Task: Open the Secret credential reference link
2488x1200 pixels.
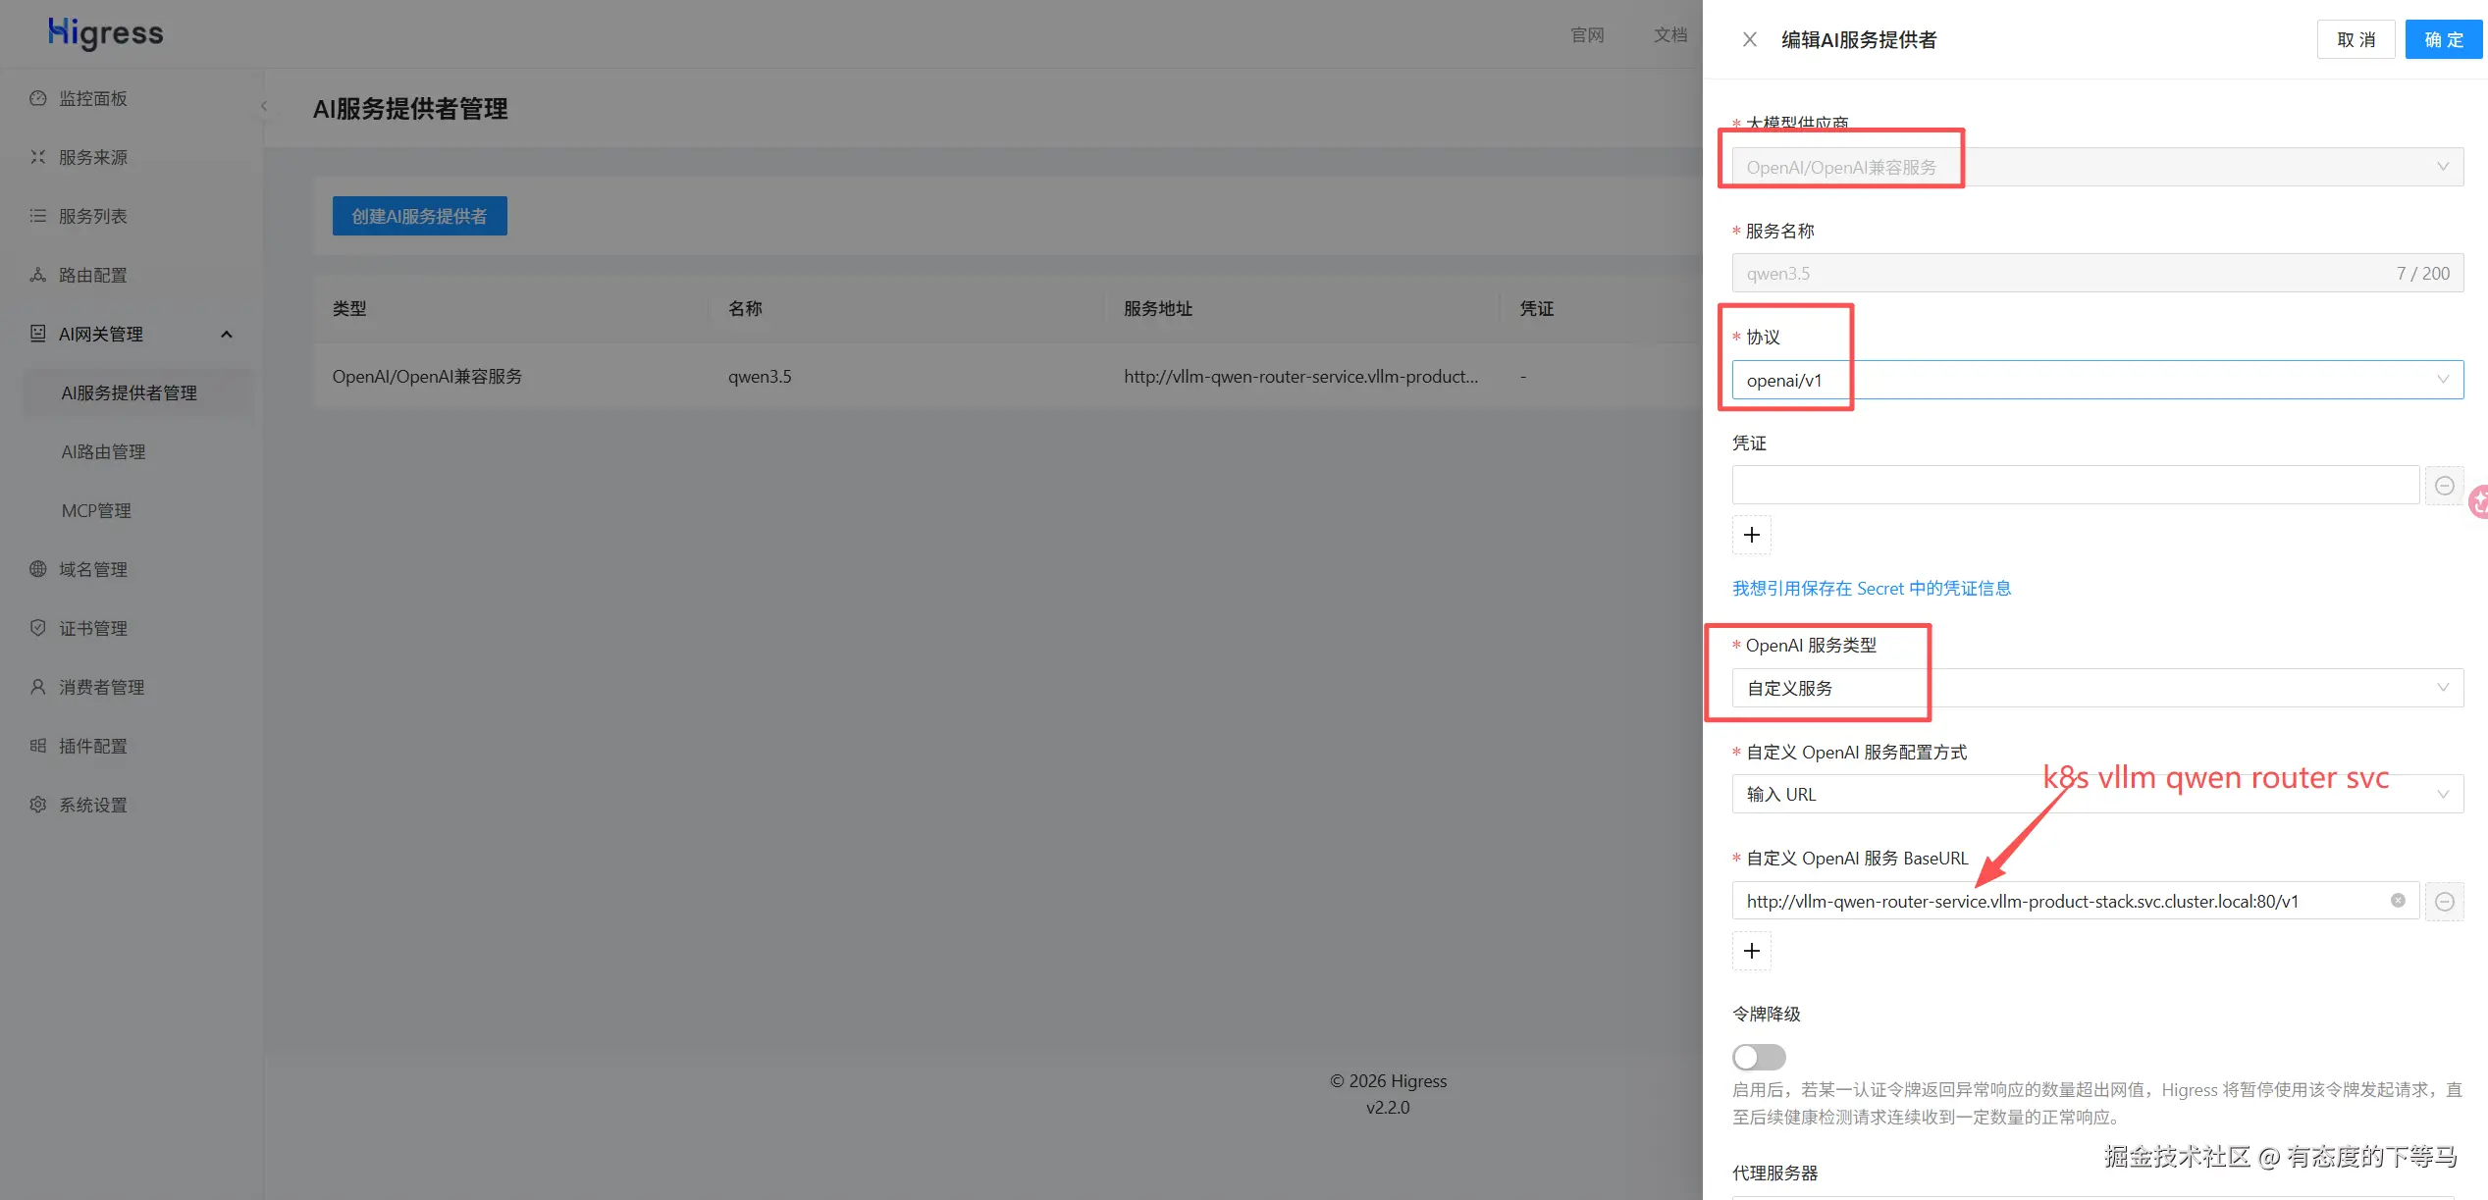Action: [1871, 588]
